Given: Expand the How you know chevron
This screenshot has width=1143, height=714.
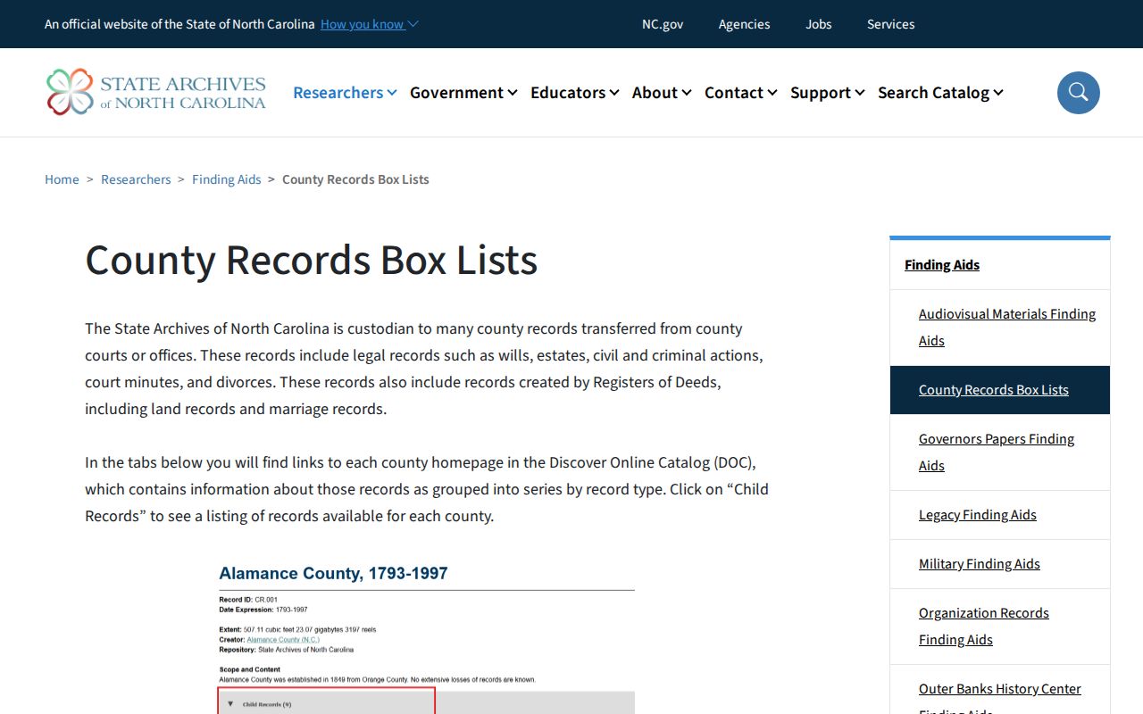Looking at the screenshot, I should (x=413, y=24).
